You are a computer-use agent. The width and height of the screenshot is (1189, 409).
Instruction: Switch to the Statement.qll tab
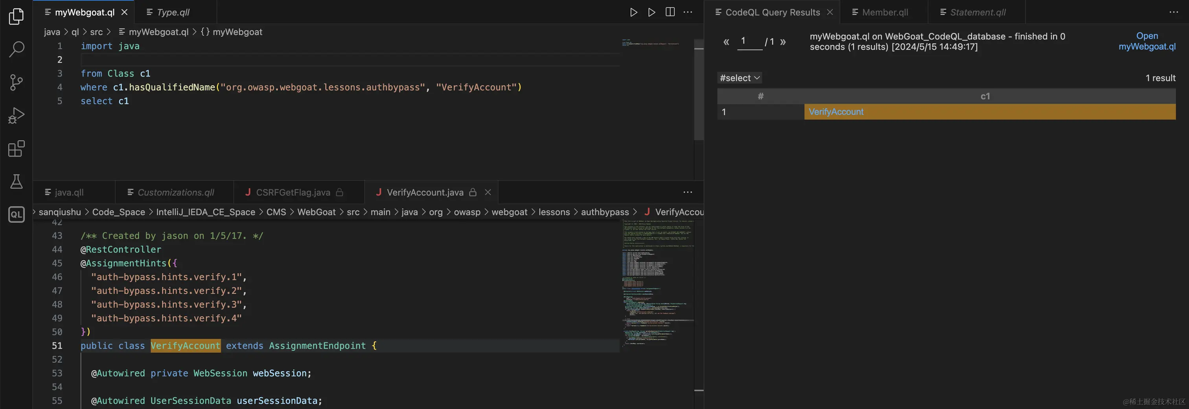(x=977, y=13)
